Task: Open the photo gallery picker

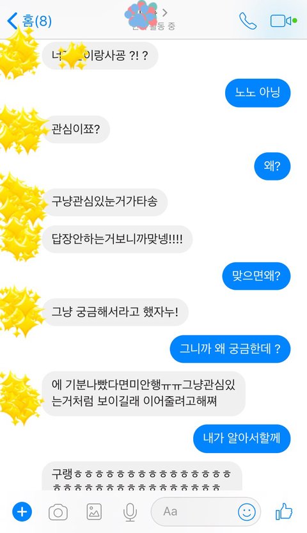Action: click(x=94, y=512)
